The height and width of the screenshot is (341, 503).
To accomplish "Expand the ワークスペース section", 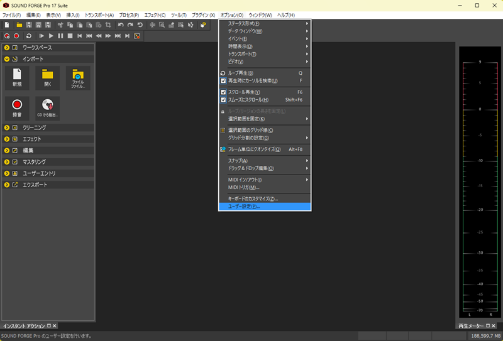I will click(x=48, y=48).
